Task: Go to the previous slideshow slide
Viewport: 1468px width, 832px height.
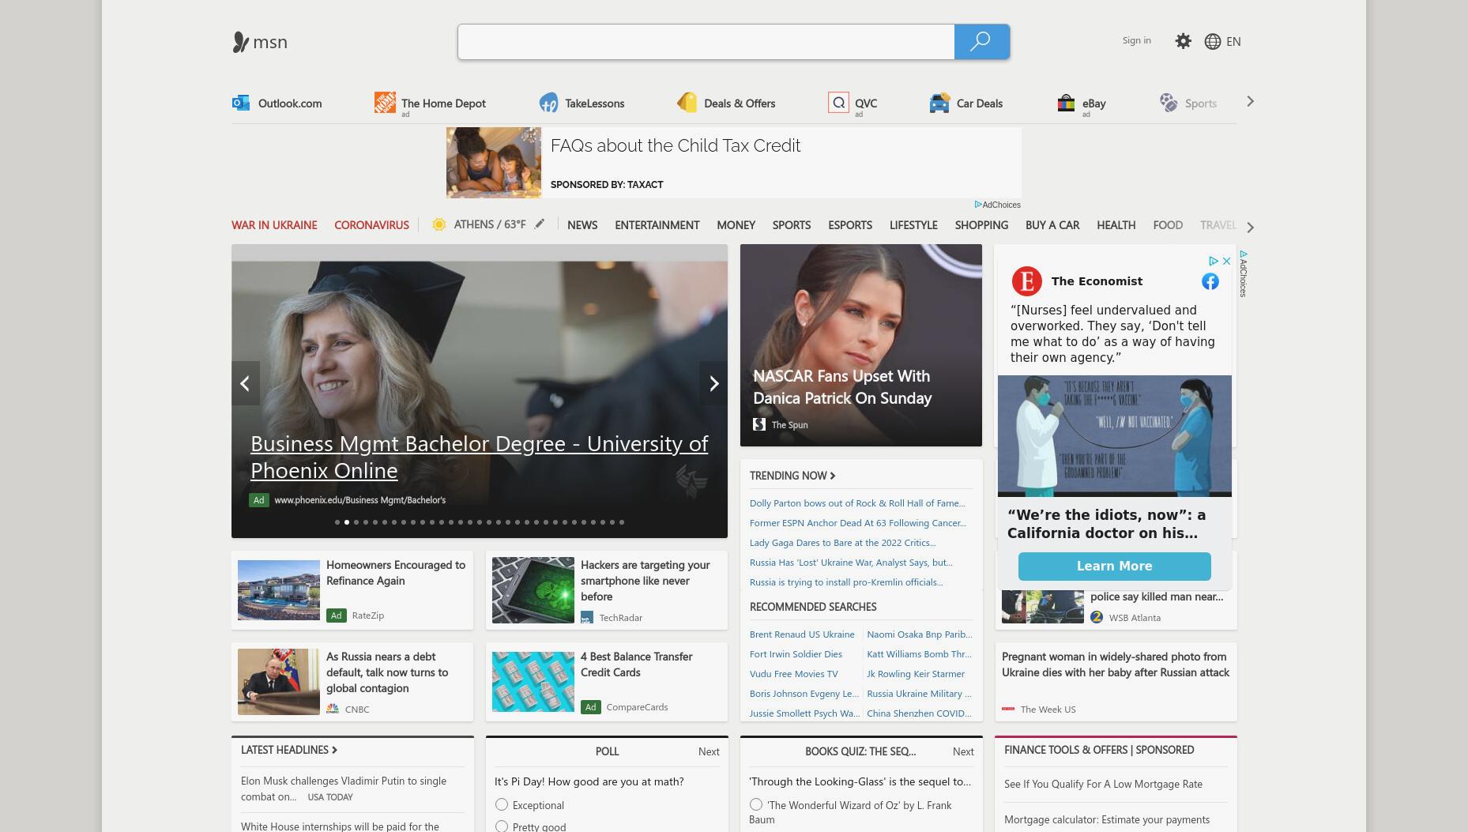Action: click(x=246, y=383)
